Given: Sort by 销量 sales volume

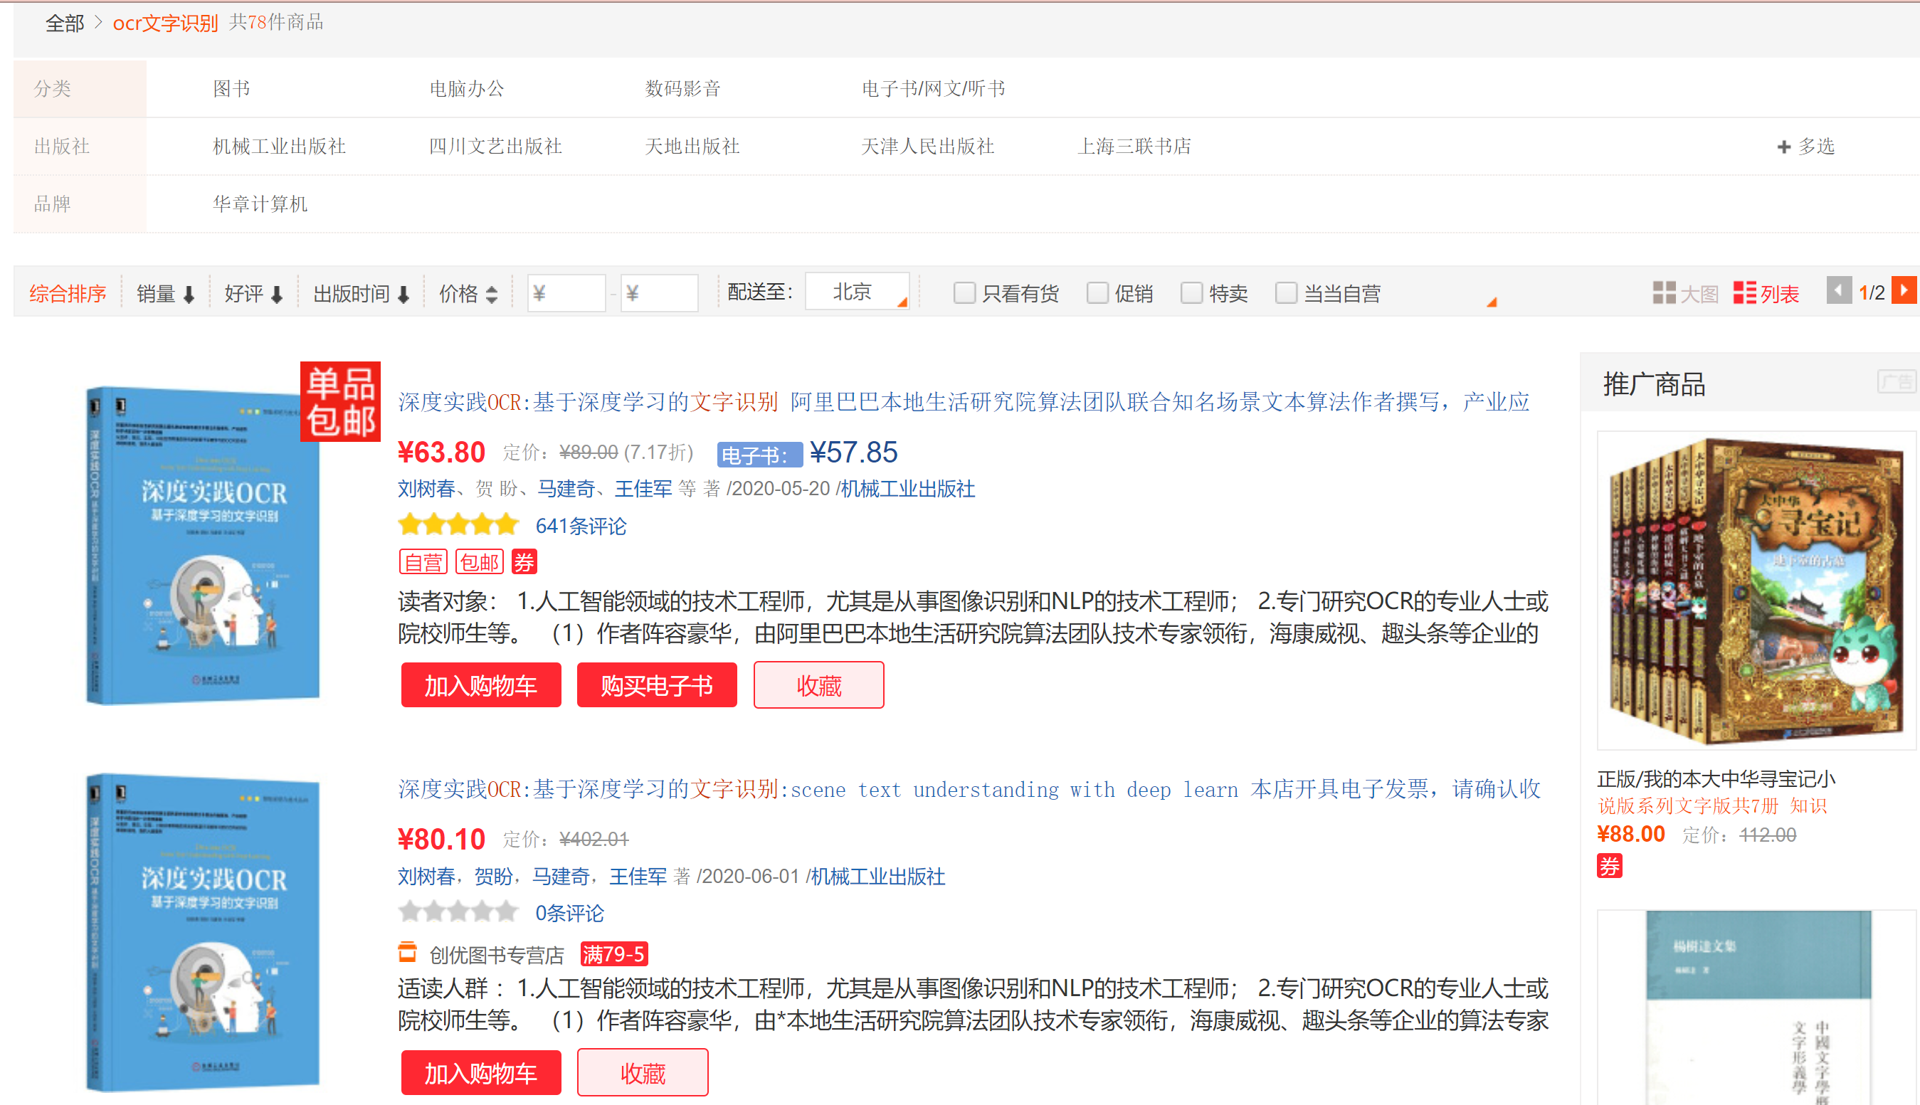Looking at the screenshot, I should click(165, 294).
